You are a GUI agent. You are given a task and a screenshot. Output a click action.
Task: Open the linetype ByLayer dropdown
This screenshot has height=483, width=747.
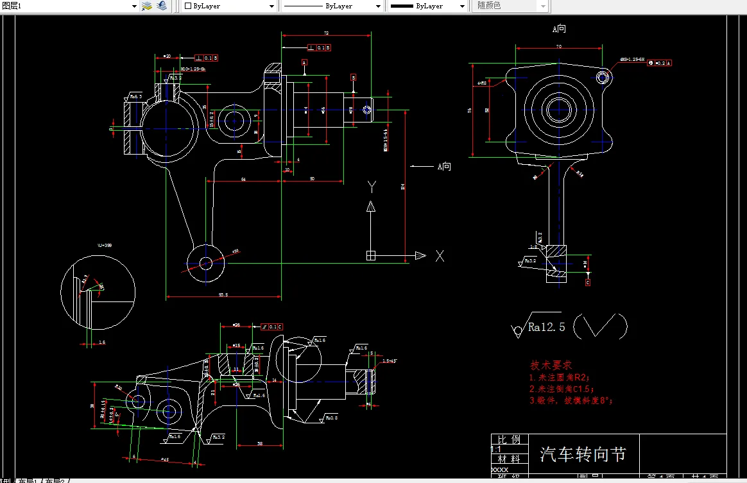[x=379, y=6]
